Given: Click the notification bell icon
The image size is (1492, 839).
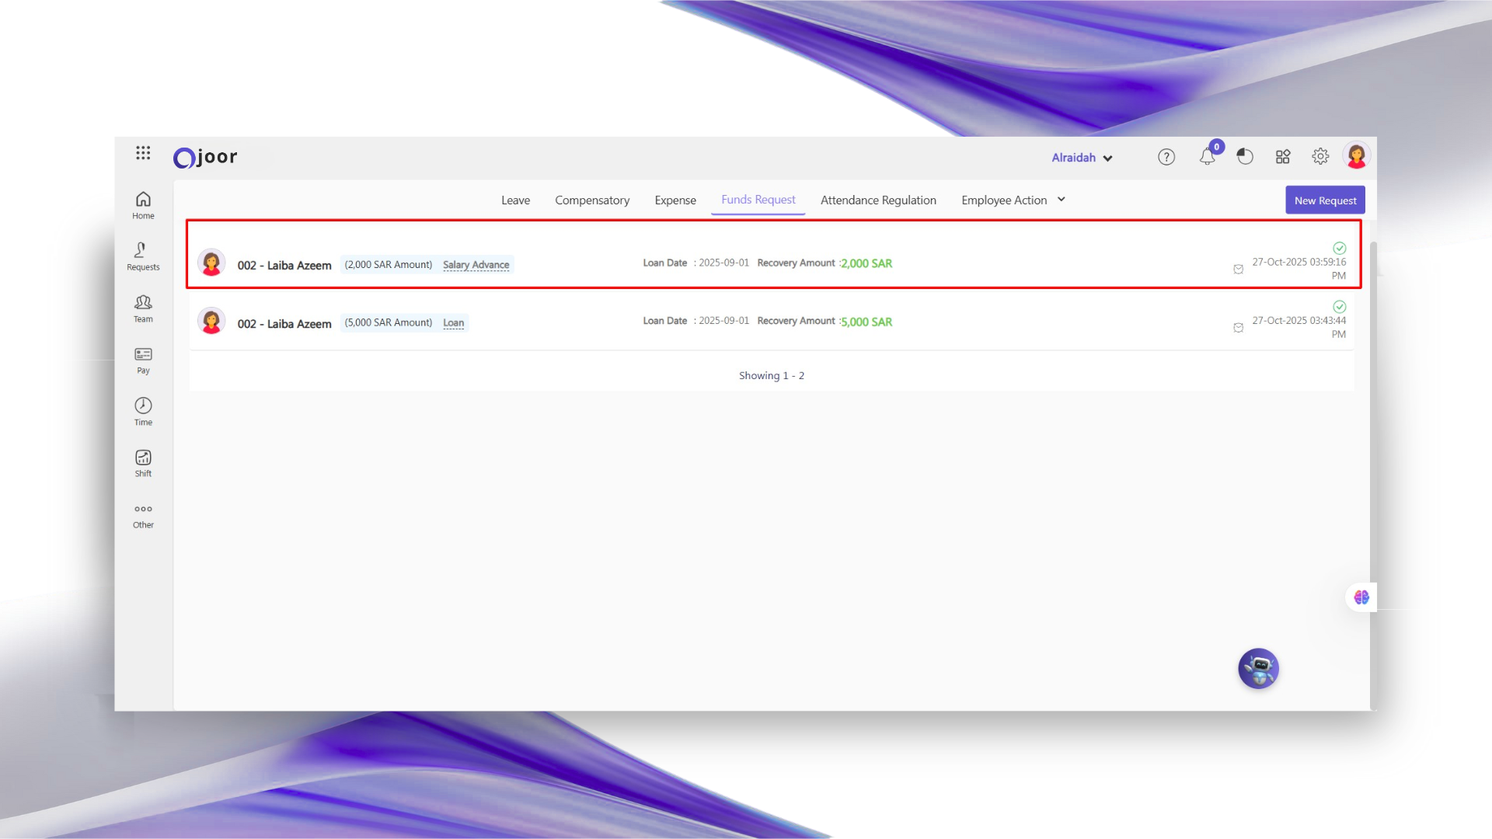Looking at the screenshot, I should [x=1207, y=157].
